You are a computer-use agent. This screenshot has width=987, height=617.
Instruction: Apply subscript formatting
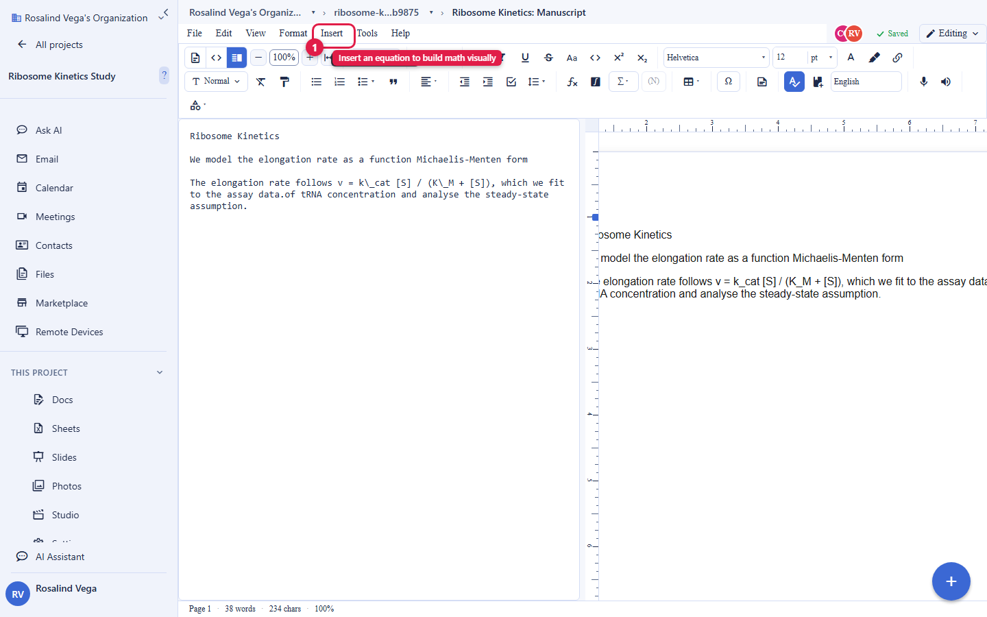[x=642, y=58]
